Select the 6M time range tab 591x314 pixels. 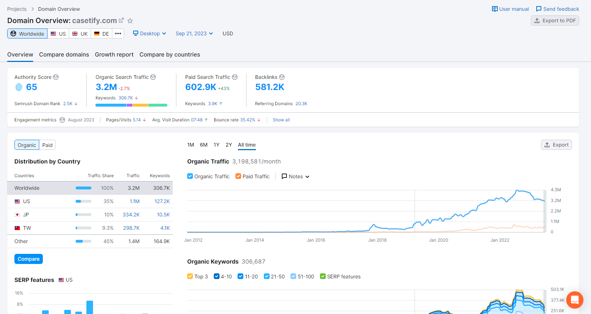coord(204,145)
